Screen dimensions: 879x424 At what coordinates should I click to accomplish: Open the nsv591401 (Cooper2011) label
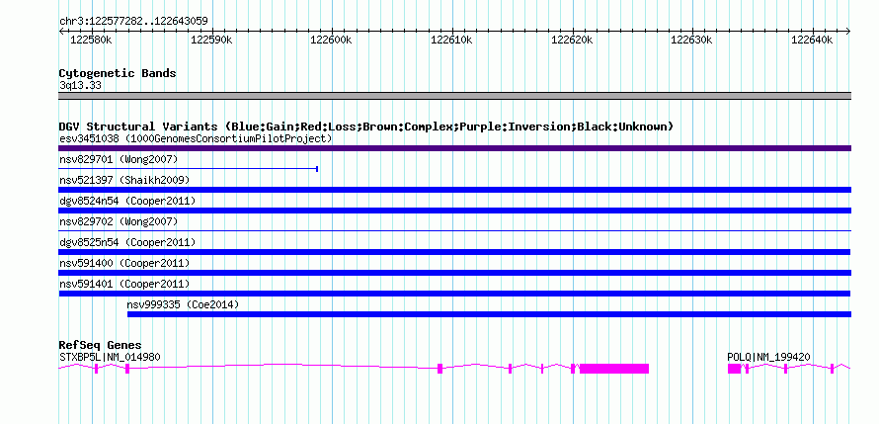[123, 284]
